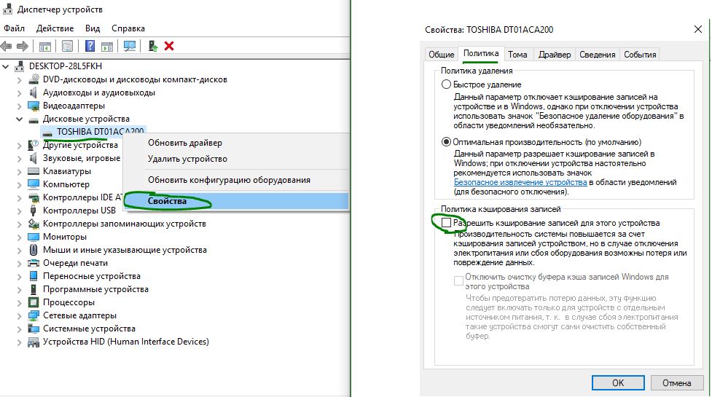Choose Свойства from the context menu
The image size is (712, 397).
click(167, 201)
